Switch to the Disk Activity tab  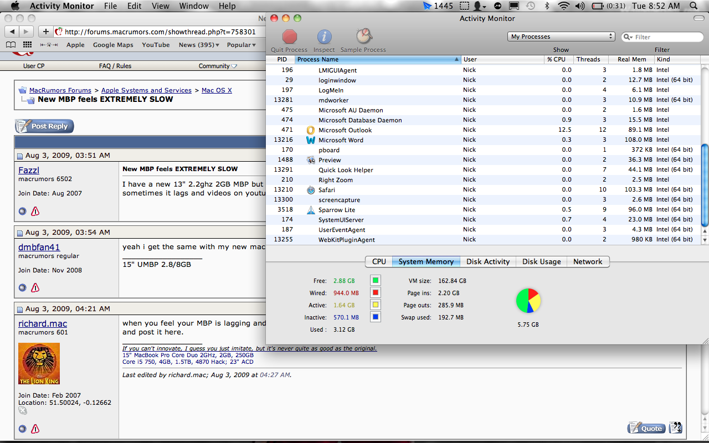(488, 261)
